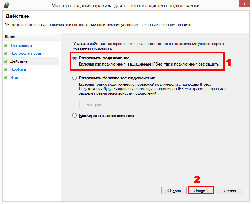
Task: Click green bullet beside Профиль step
Action: coord(6,69)
